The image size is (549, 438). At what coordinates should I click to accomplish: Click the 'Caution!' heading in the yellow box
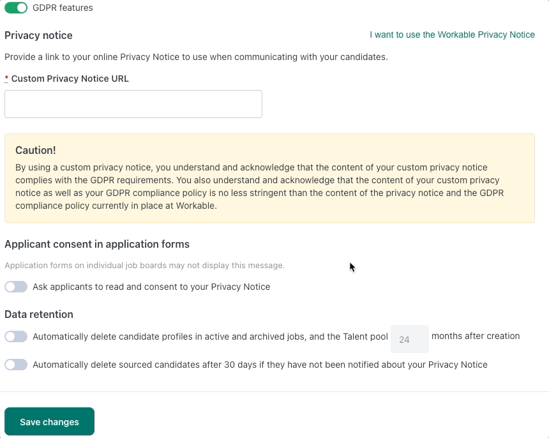tap(35, 150)
